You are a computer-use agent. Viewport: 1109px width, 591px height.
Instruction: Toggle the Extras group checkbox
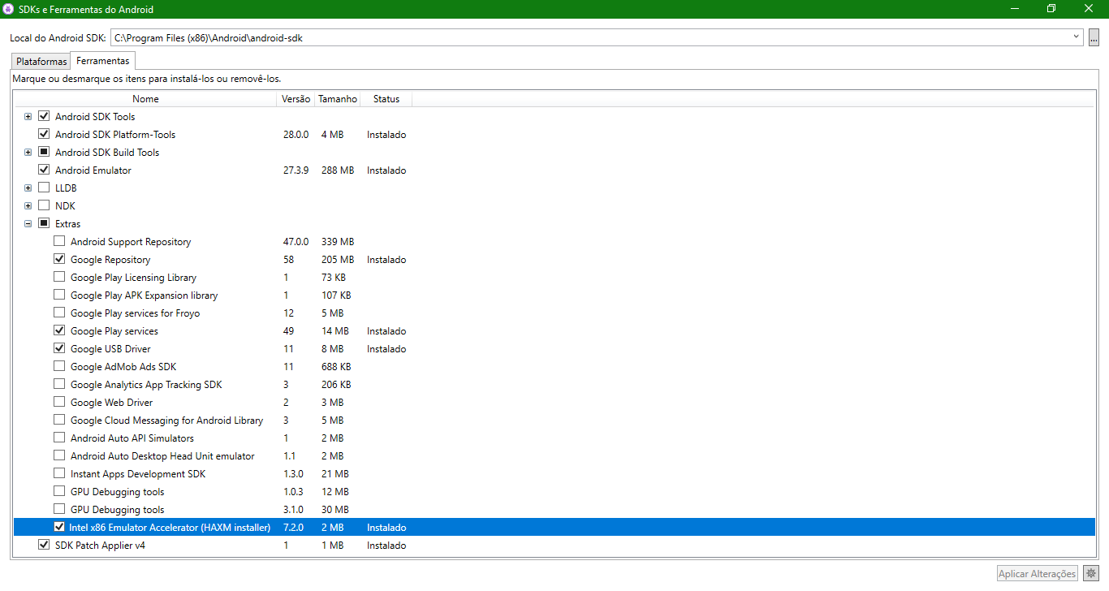point(44,223)
